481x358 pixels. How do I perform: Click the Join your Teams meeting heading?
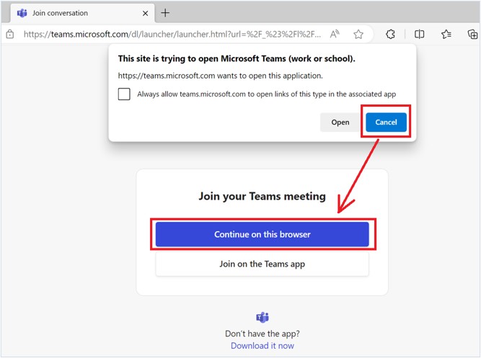click(x=262, y=196)
